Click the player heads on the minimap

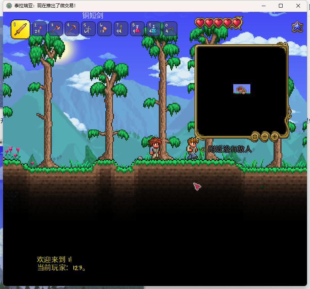(241, 89)
